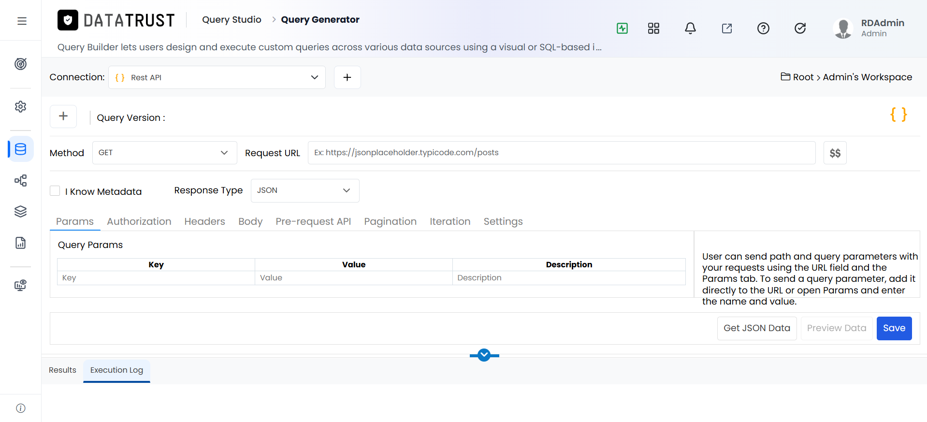Switch to the Authorization tab
Image resolution: width=927 pixels, height=422 pixels.
pos(139,221)
